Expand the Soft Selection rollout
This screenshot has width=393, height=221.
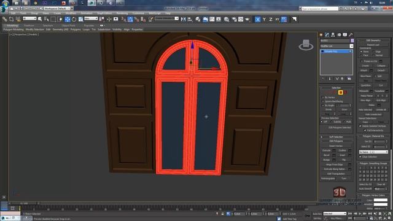(x=337, y=137)
